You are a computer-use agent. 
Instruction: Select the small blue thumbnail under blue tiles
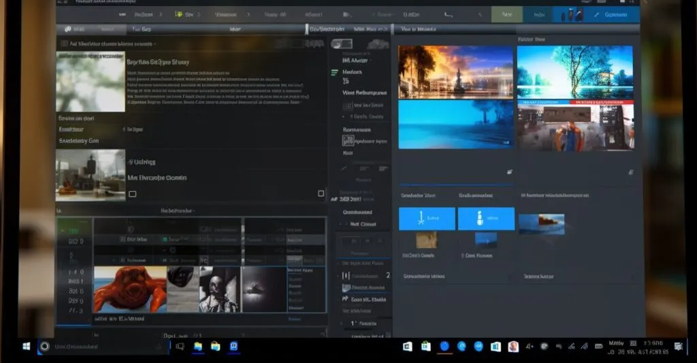[x=486, y=239]
